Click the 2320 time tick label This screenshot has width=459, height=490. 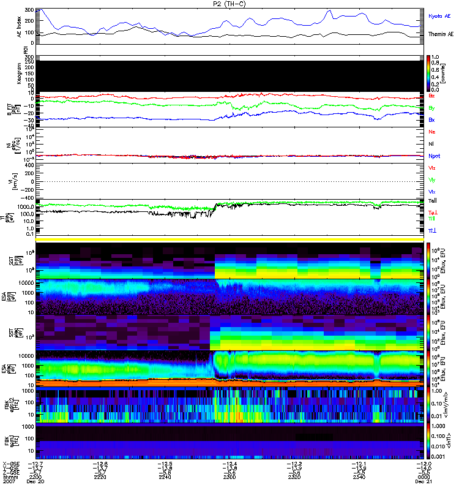294,477
